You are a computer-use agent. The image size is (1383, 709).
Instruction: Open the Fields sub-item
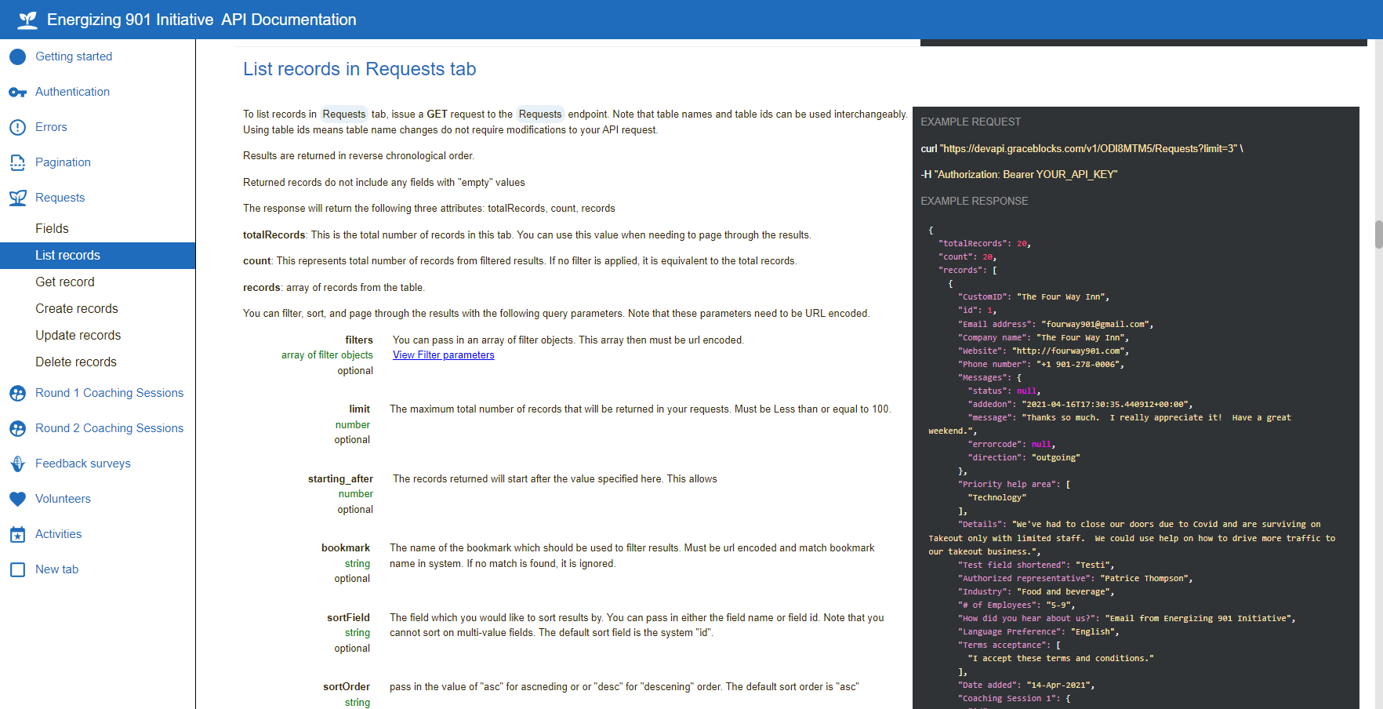52,229
